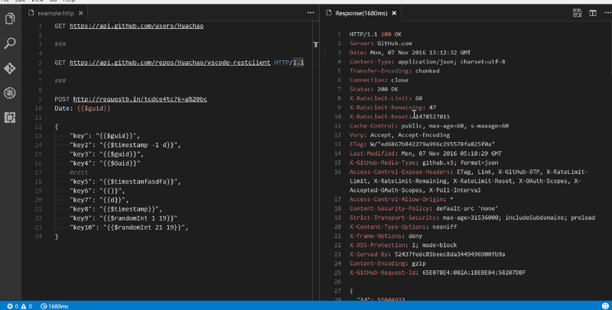Select the Response(1680ms) tab
The height and width of the screenshot is (310, 612).
pos(361,13)
